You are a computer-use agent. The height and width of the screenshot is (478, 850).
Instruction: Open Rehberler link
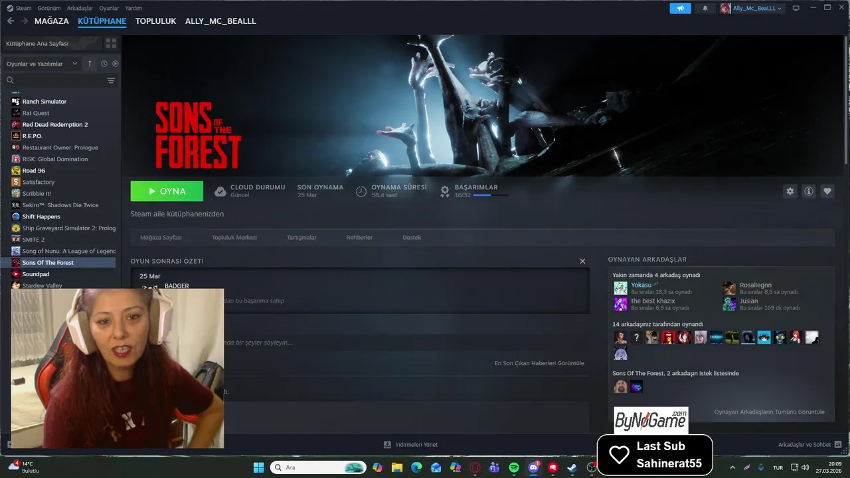pyautogui.click(x=359, y=238)
